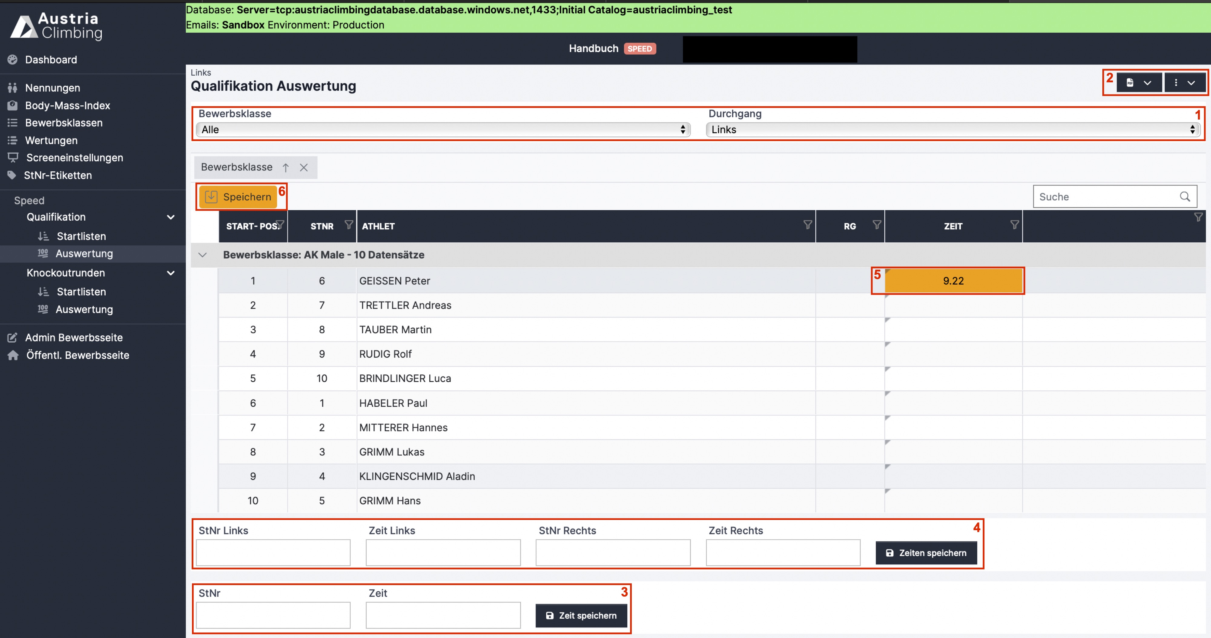Viewport: 1211px width, 638px height.
Task: Collapse the Knockoutrunden sidebar section
Action: [x=171, y=273]
